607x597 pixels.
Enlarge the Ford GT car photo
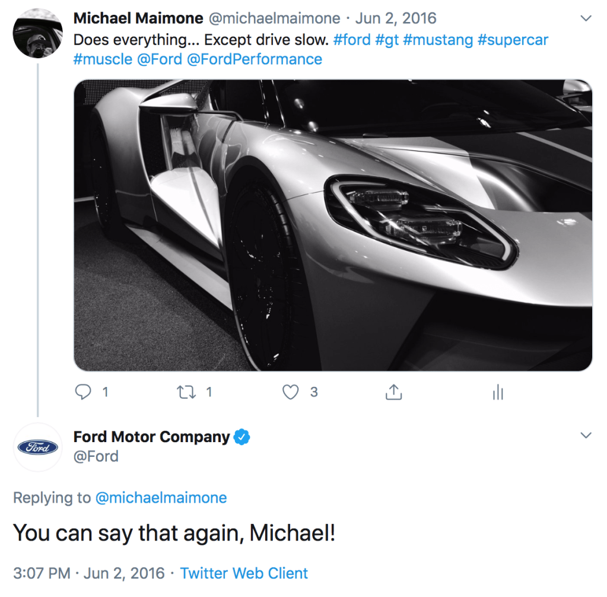coord(333,226)
